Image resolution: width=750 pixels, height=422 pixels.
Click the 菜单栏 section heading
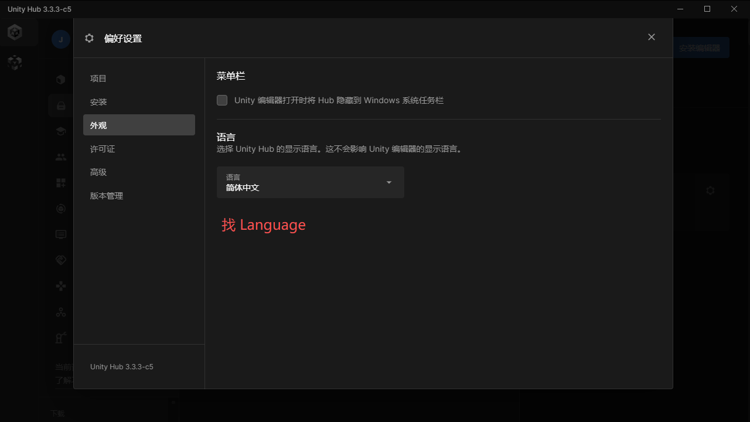[x=231, y=76]
